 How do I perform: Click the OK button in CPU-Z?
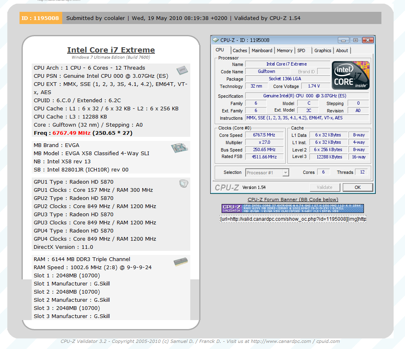pos(357,187)
